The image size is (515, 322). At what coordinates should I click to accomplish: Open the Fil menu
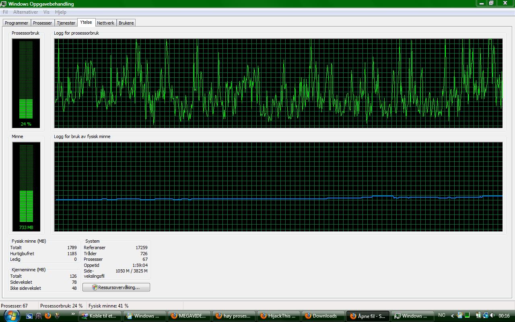tap(5, 12)
